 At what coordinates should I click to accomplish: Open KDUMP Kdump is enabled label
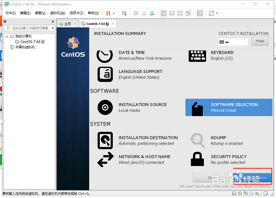pos(227,140)
